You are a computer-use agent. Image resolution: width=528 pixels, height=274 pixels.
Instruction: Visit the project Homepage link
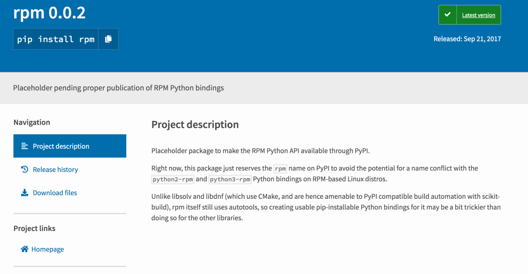click(x=47, y=249)
